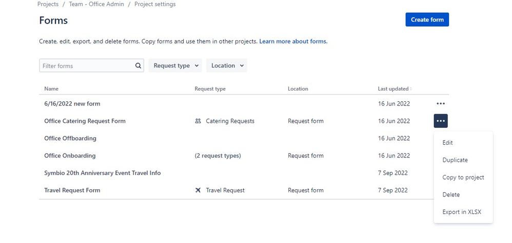Viewport: 512px width, 243px height.
Task: Open Learn more about forms link
Action: (293, 41)
